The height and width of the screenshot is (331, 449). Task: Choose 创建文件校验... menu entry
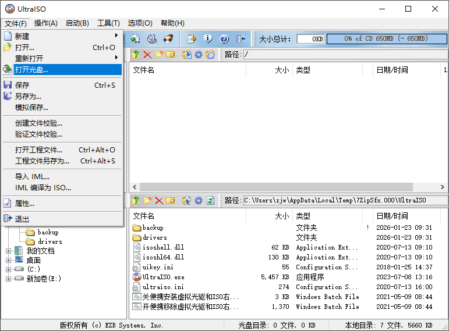[62, 123]
